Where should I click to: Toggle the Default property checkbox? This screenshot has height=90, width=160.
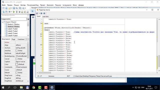pos(16,73)
